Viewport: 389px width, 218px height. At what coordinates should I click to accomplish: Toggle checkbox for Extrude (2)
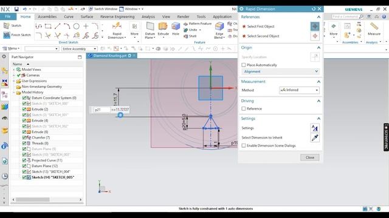(x=24, y=109)
